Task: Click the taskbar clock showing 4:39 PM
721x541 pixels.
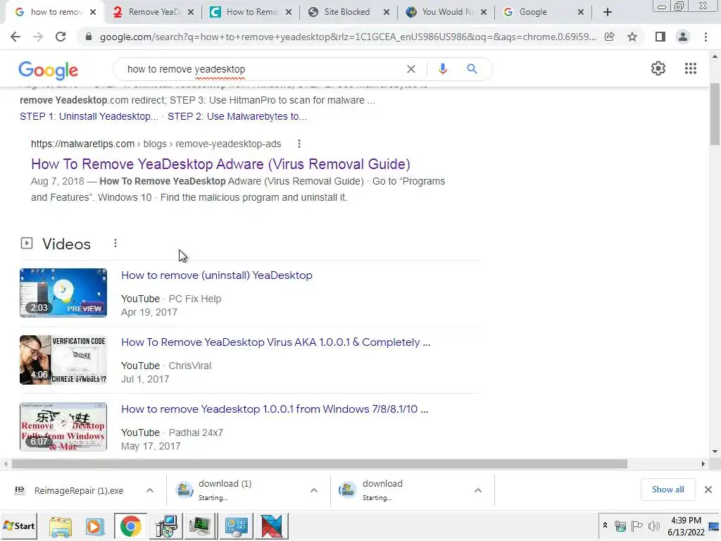Action: (686, 526)
